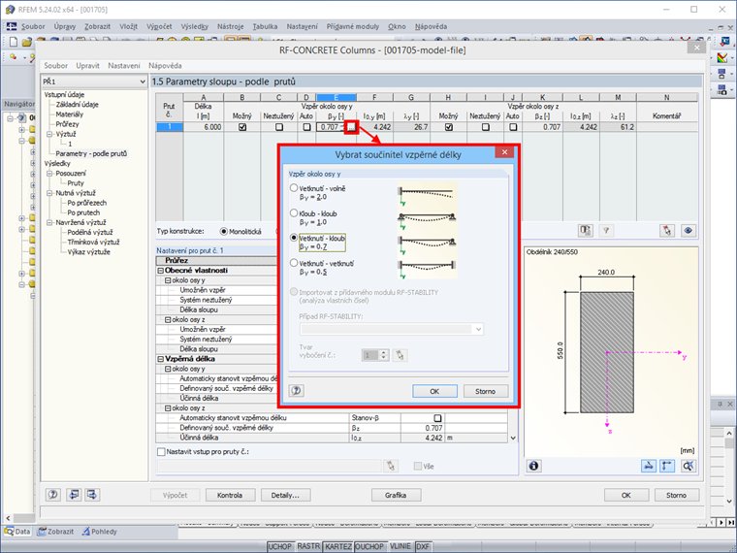Click the Detaily... button
737x553 pixels.
(x=285, y=495)
